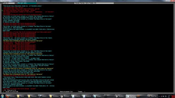This screenshot has height=98, width=175.
Task: Switch to the Activity taskbar window
Action: 76,96
